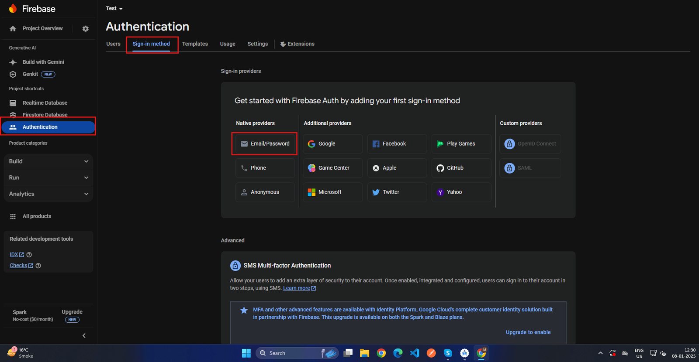Expand the Run product category
699x362 pixels.
tap(48, 178)
